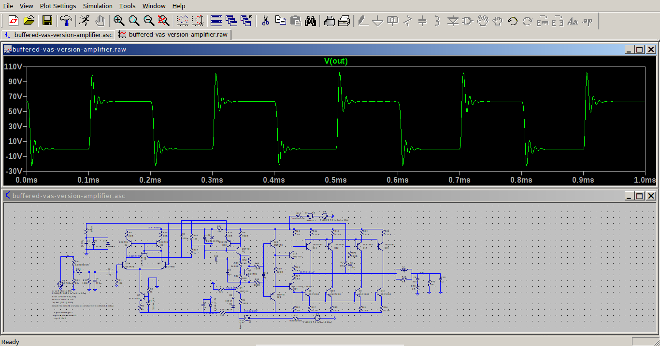Viewport: 660px width, 346px height.
Task: Open the Plot Settings menu
Action: [58, 6]
